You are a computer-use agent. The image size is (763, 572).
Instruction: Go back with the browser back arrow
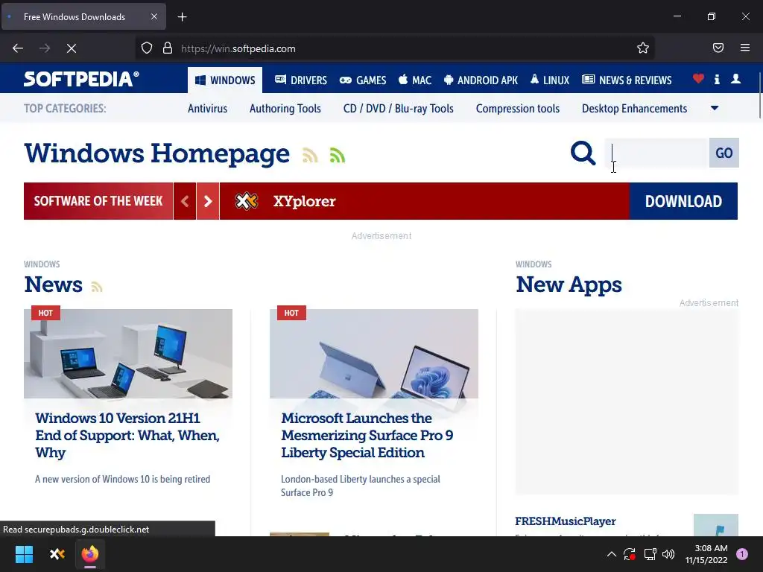(18, 48)
